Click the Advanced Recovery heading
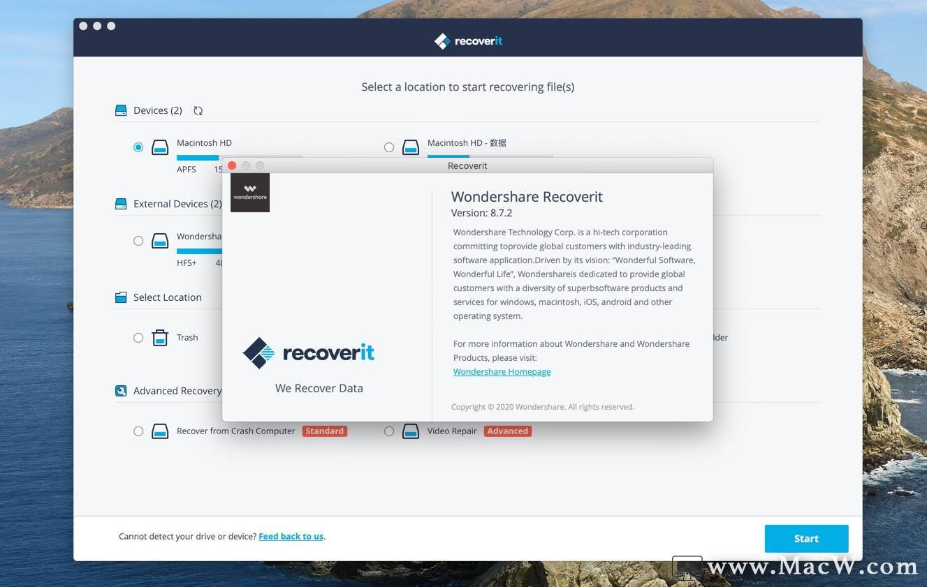 pyautogui.click(x=177, y=391)
